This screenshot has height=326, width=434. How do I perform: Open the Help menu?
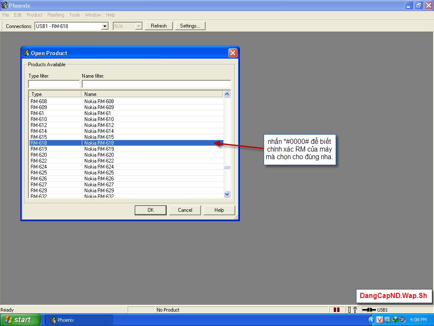[x=111, y=15]
